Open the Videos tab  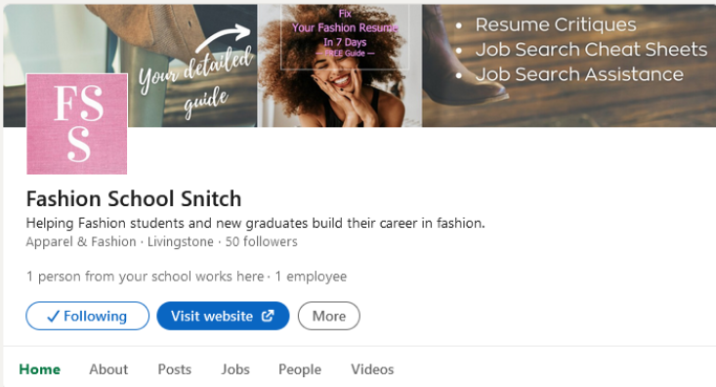(x=372, y=369)
